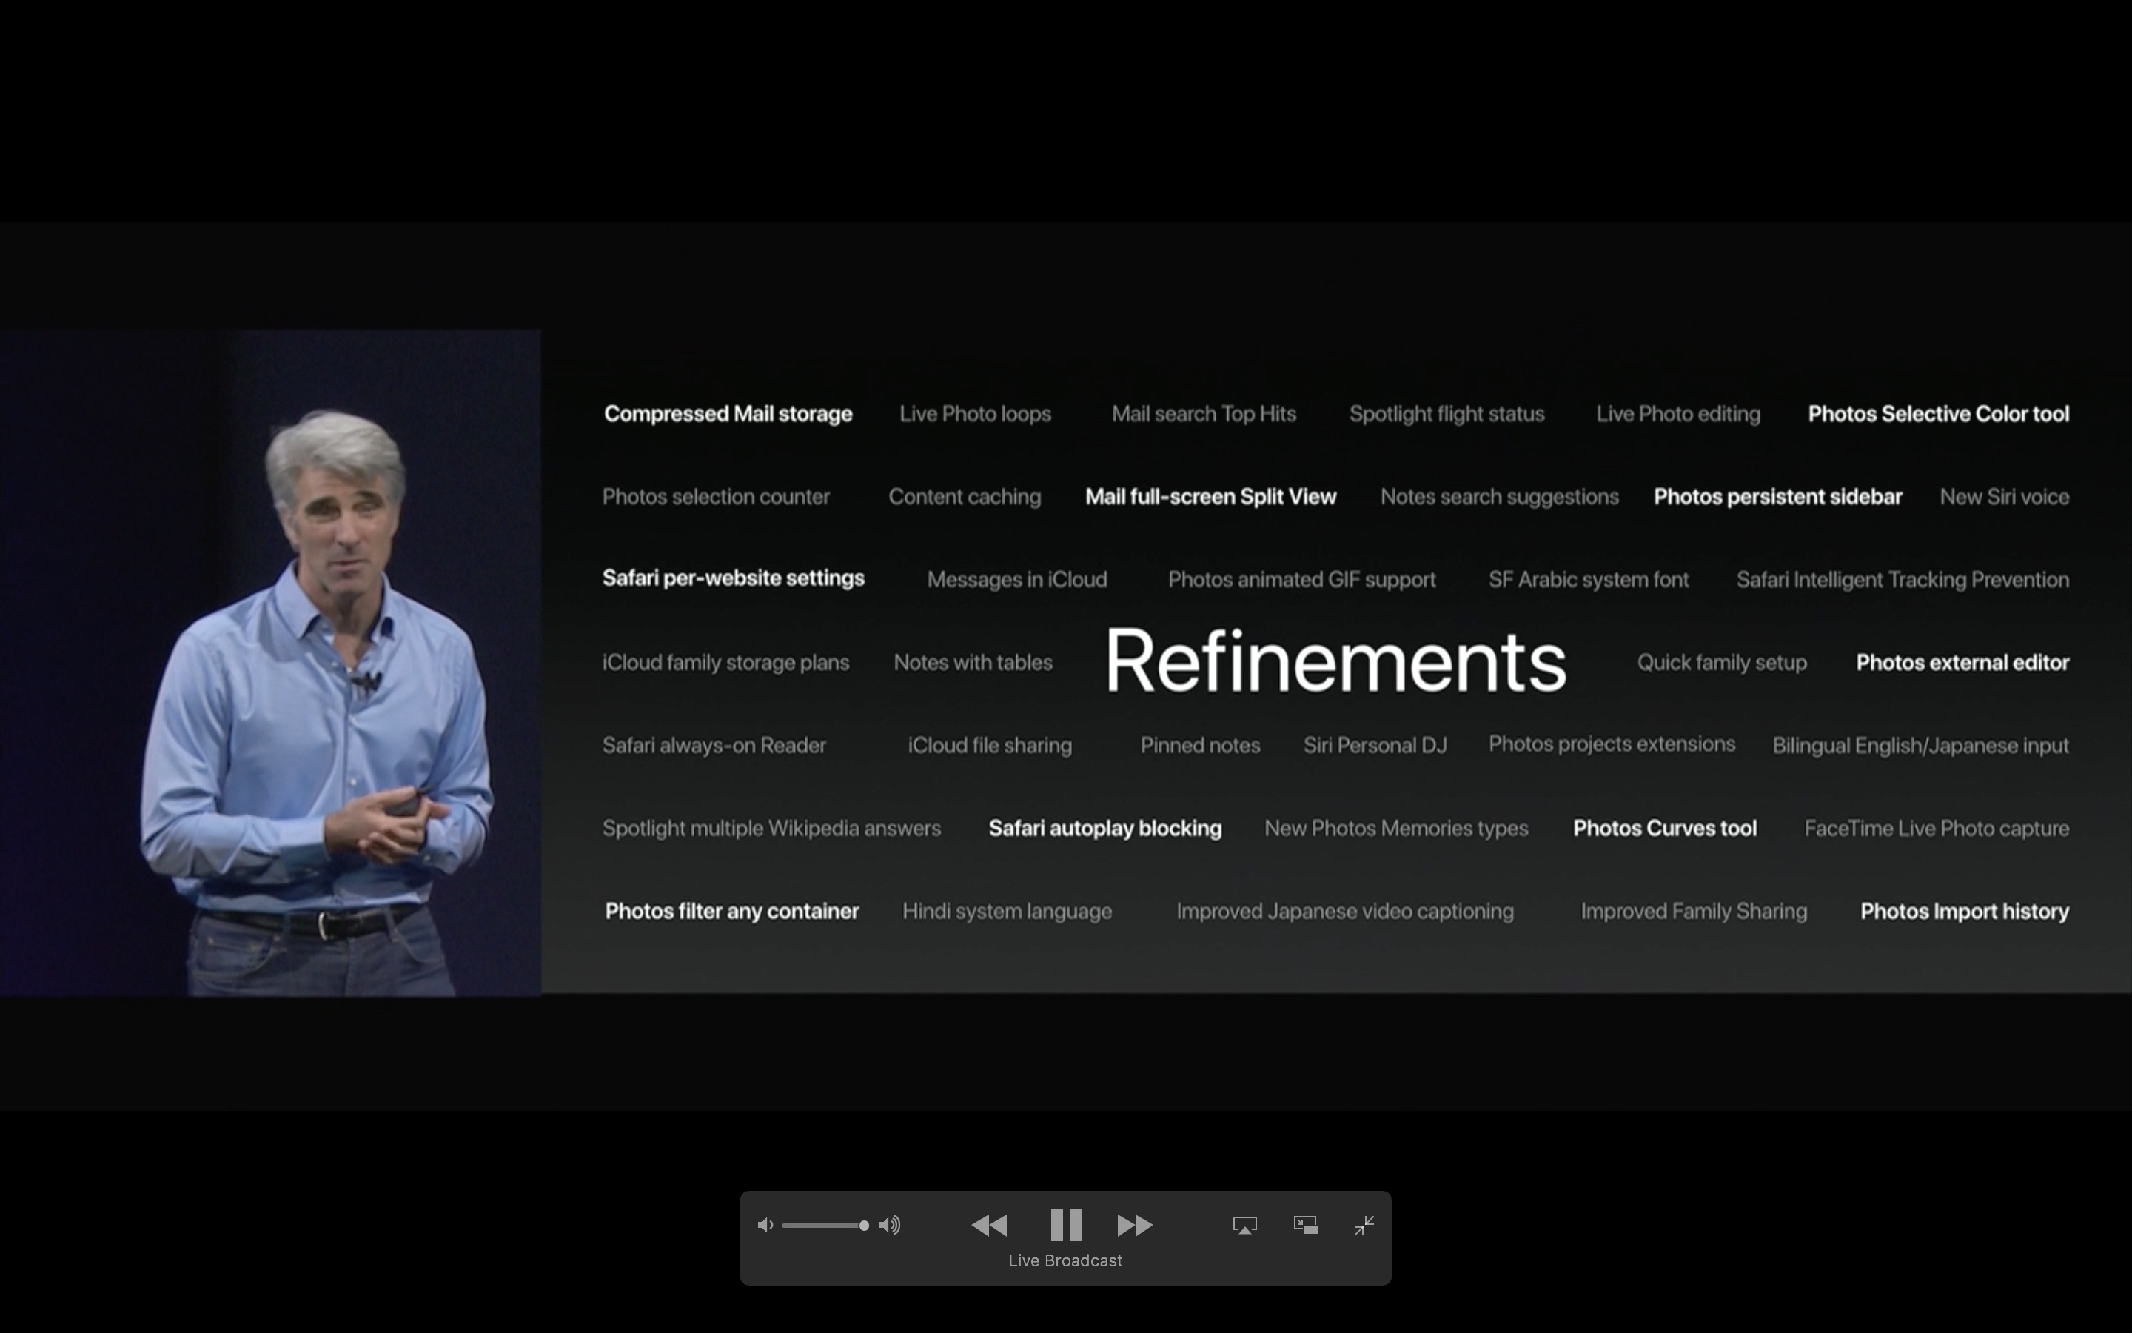
Task: Click Hindi system language text
Action: 1007,911
